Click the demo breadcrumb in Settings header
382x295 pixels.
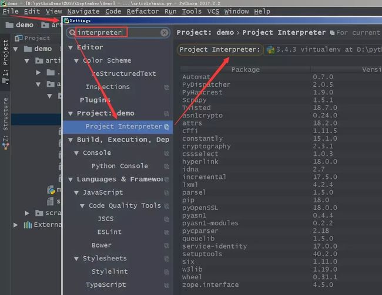click(225, 32)
